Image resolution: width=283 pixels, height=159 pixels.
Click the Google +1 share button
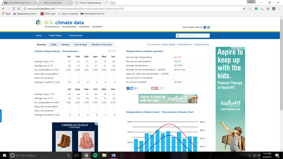pos(136,88)
